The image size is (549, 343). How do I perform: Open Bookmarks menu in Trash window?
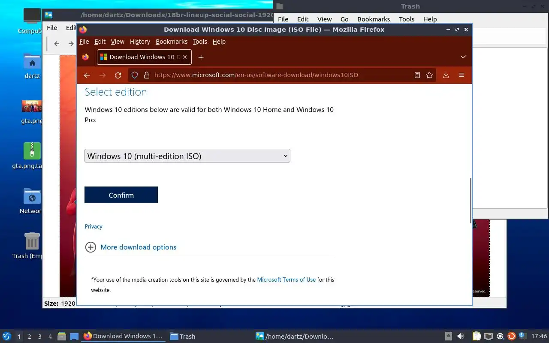374,19
